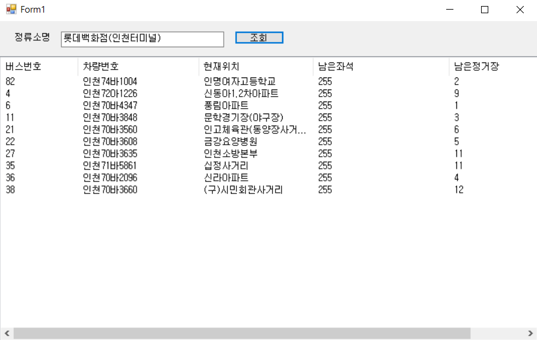This screenshot has height=340, width=537.
Task: Click location 십정사거리
Action: (x=226, y=166)
